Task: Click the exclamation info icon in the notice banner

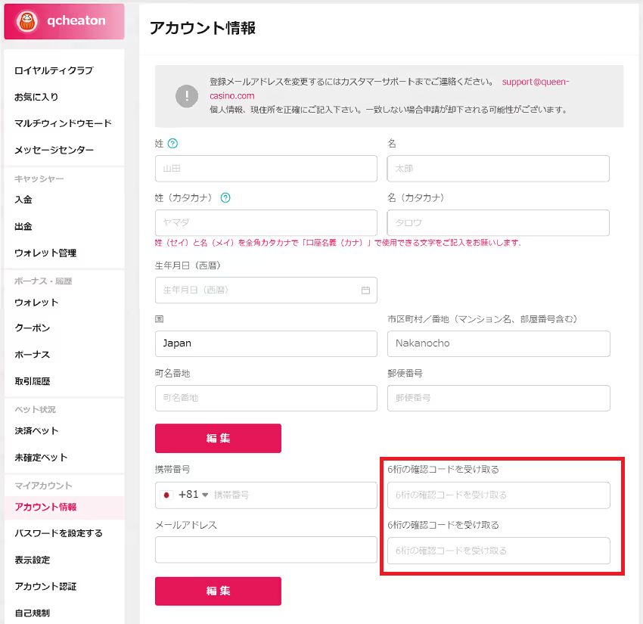Action: [186, 96]
